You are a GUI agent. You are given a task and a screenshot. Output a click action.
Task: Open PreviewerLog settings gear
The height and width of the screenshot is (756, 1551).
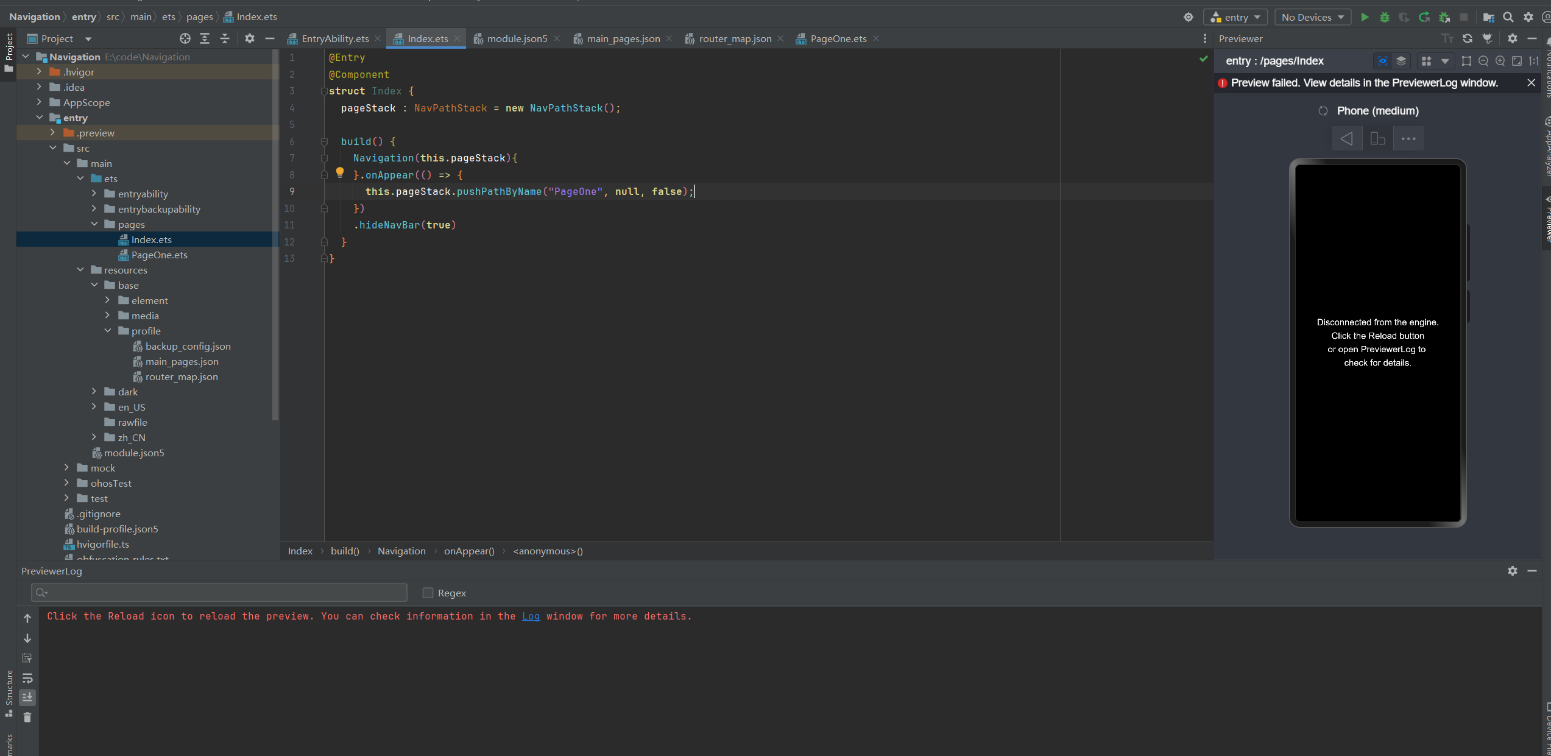pos(1513,571)
